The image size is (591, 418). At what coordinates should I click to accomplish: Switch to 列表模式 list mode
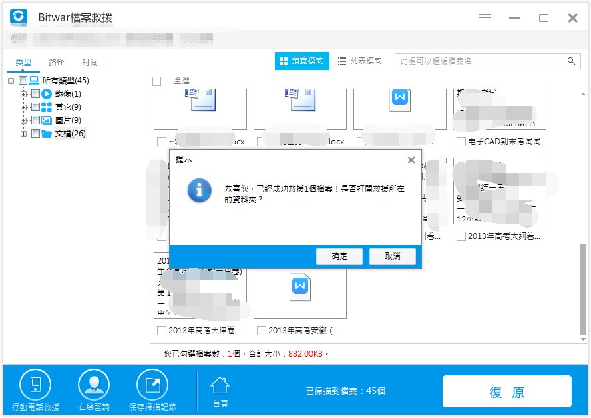click(360, 61)
